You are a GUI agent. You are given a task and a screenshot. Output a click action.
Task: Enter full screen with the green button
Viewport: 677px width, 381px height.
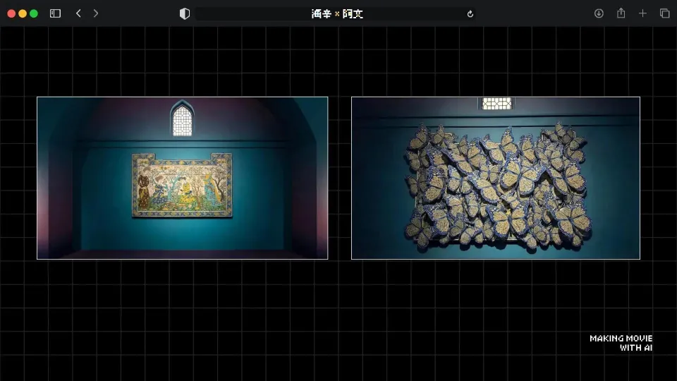pos(34,13)
